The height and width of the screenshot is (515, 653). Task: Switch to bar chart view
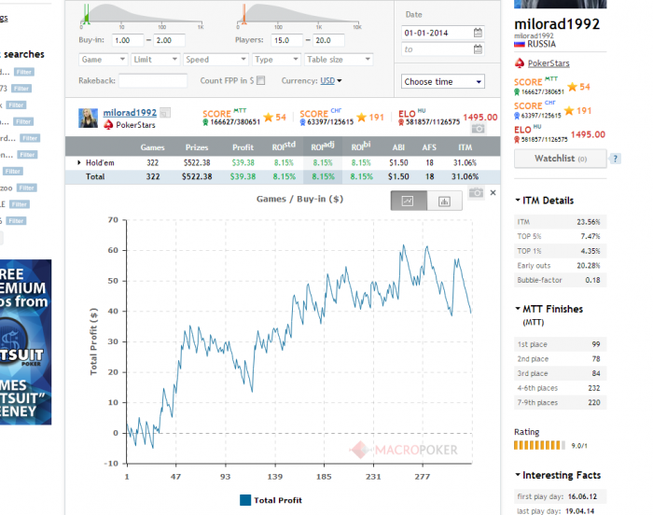tap(444, 201)
